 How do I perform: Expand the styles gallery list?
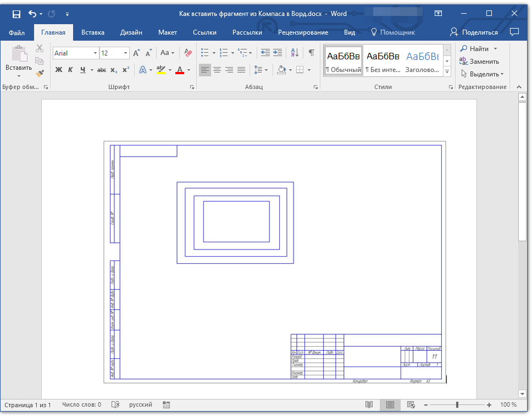pyautogui.click(x=447, y=72)
